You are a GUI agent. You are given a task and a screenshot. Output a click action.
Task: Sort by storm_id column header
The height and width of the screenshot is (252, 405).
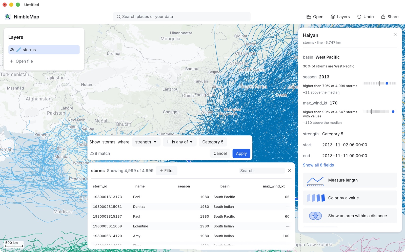[x=100, y=186]
